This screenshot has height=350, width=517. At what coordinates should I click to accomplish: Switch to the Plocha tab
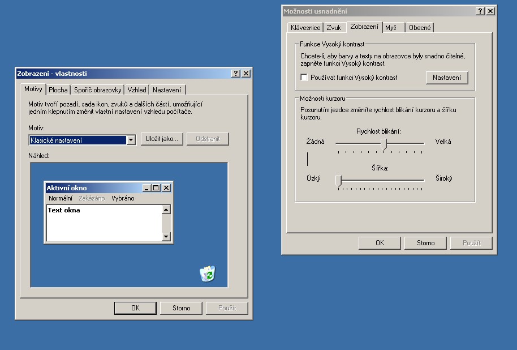pyautogui.click(x=58, y=90)
